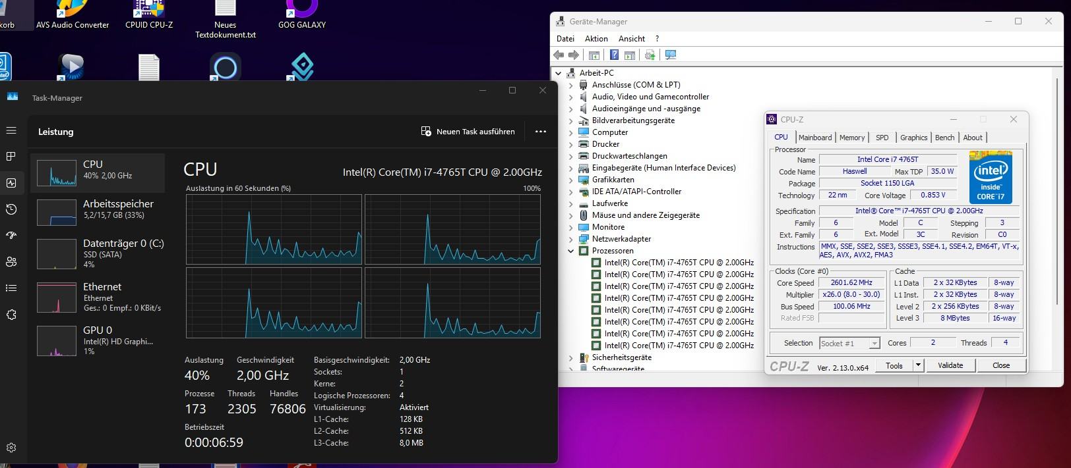Open App history icon in Task Manager sidebar
This screenshot has height=468, width=1071.
(11, 209)
